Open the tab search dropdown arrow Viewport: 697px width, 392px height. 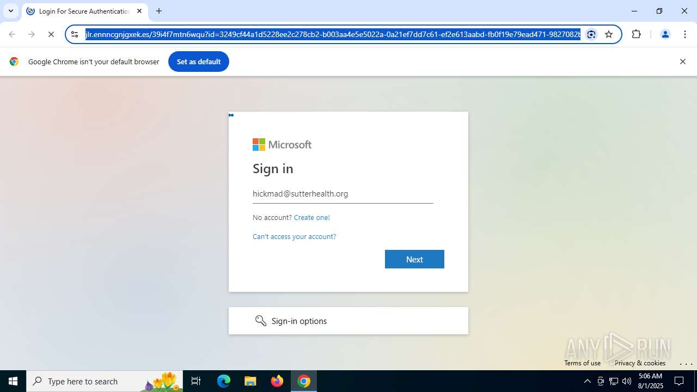(11, 11)
